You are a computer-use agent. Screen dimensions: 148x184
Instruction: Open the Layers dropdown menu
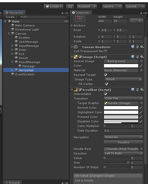tap(112, 6)
